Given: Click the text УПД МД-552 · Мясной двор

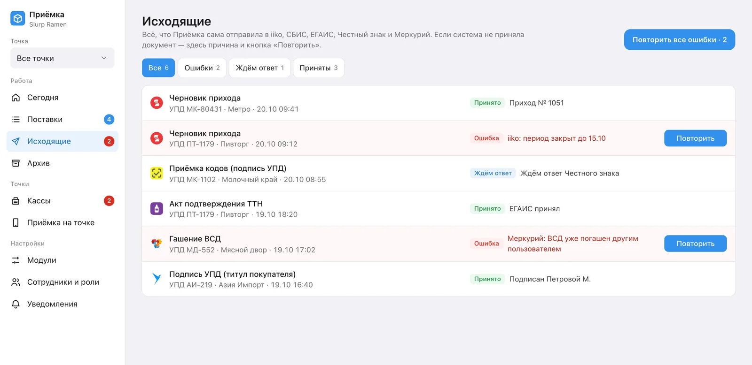Looking at the screenshot, I should 218,250.
